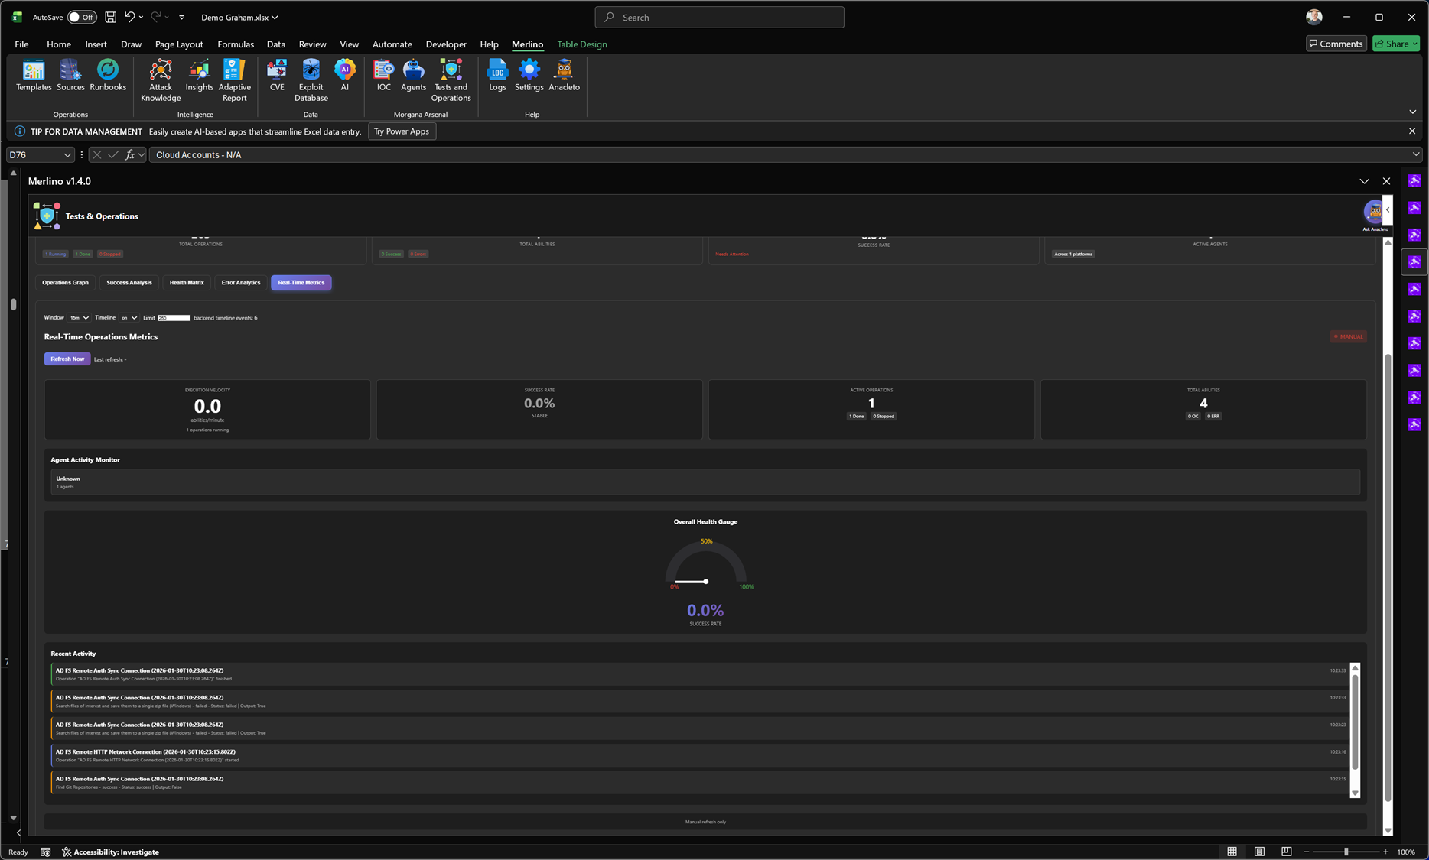Switch refresh mode via the MANUAL badge
The image size is (1429, 860).
tap(1348, 336)
